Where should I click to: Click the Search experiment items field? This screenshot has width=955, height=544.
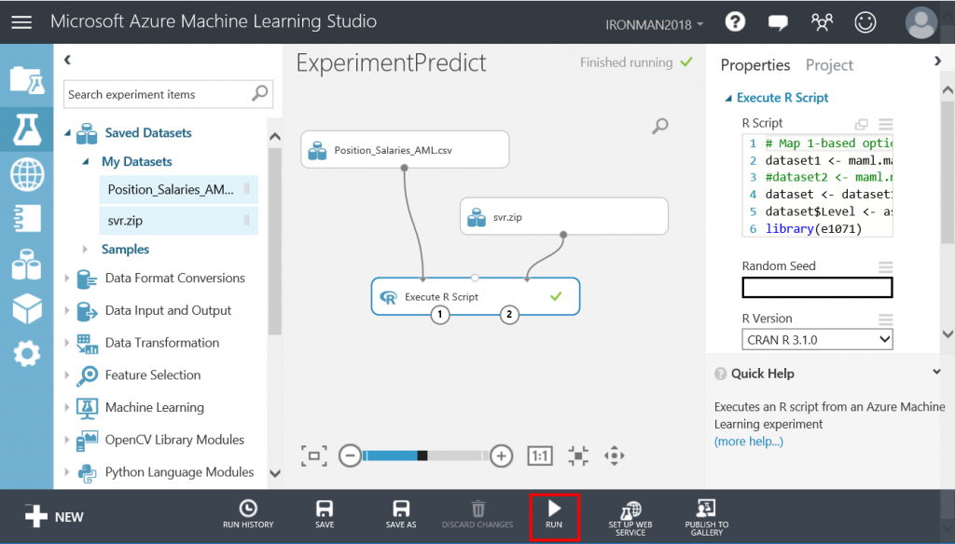[x=168, y=94]
